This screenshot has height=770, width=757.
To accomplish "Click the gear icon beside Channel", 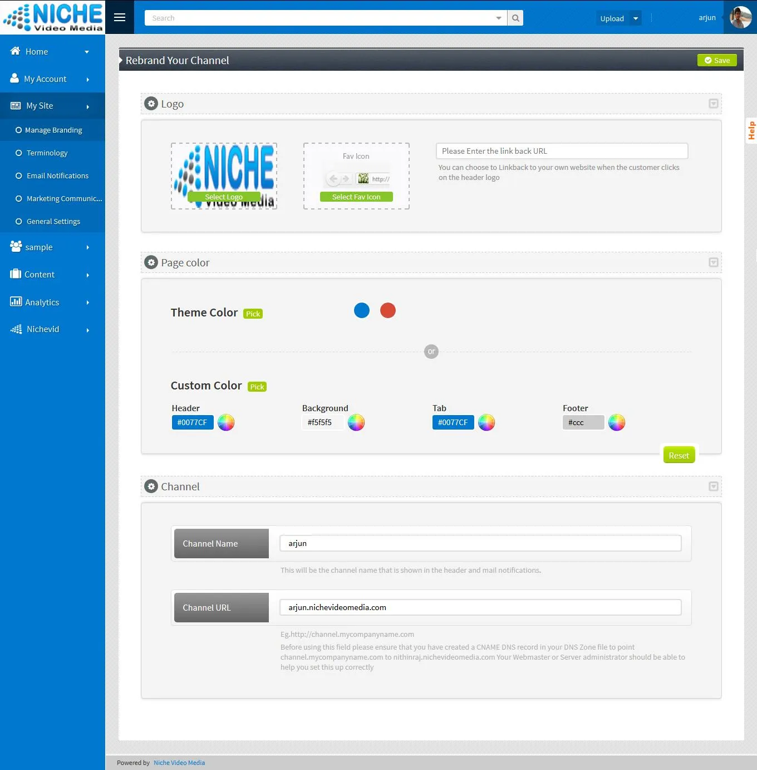I will [x=151, y=486].
